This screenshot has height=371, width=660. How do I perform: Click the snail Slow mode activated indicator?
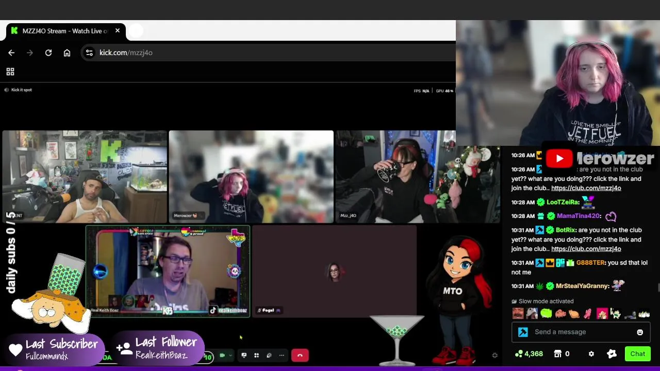542,301
